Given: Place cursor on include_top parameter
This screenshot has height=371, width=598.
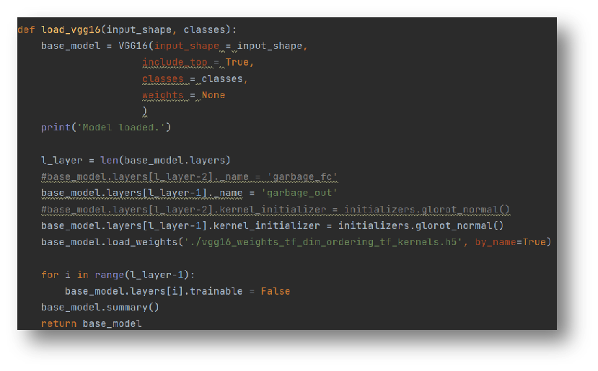Looking at the screenshot, I should pos(175,62).
